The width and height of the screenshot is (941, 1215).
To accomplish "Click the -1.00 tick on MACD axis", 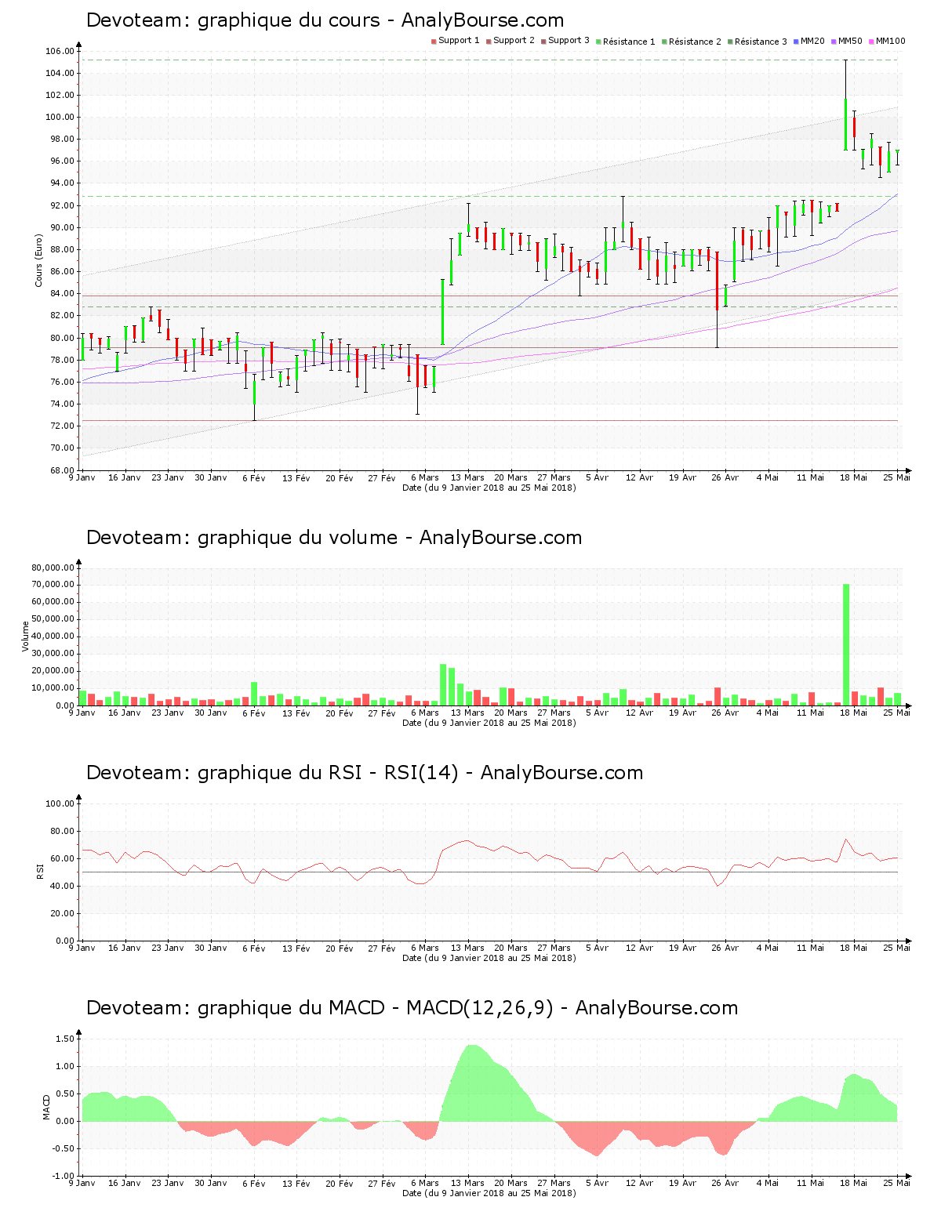I will click(x=64, y=1176).
